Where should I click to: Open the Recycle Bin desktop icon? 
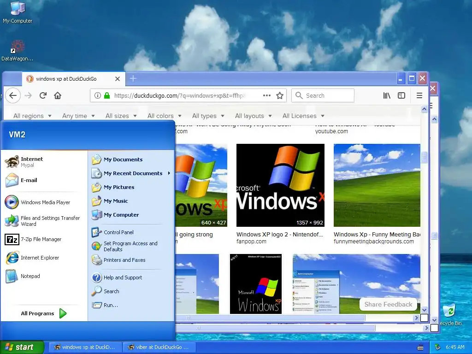[450, 314]
